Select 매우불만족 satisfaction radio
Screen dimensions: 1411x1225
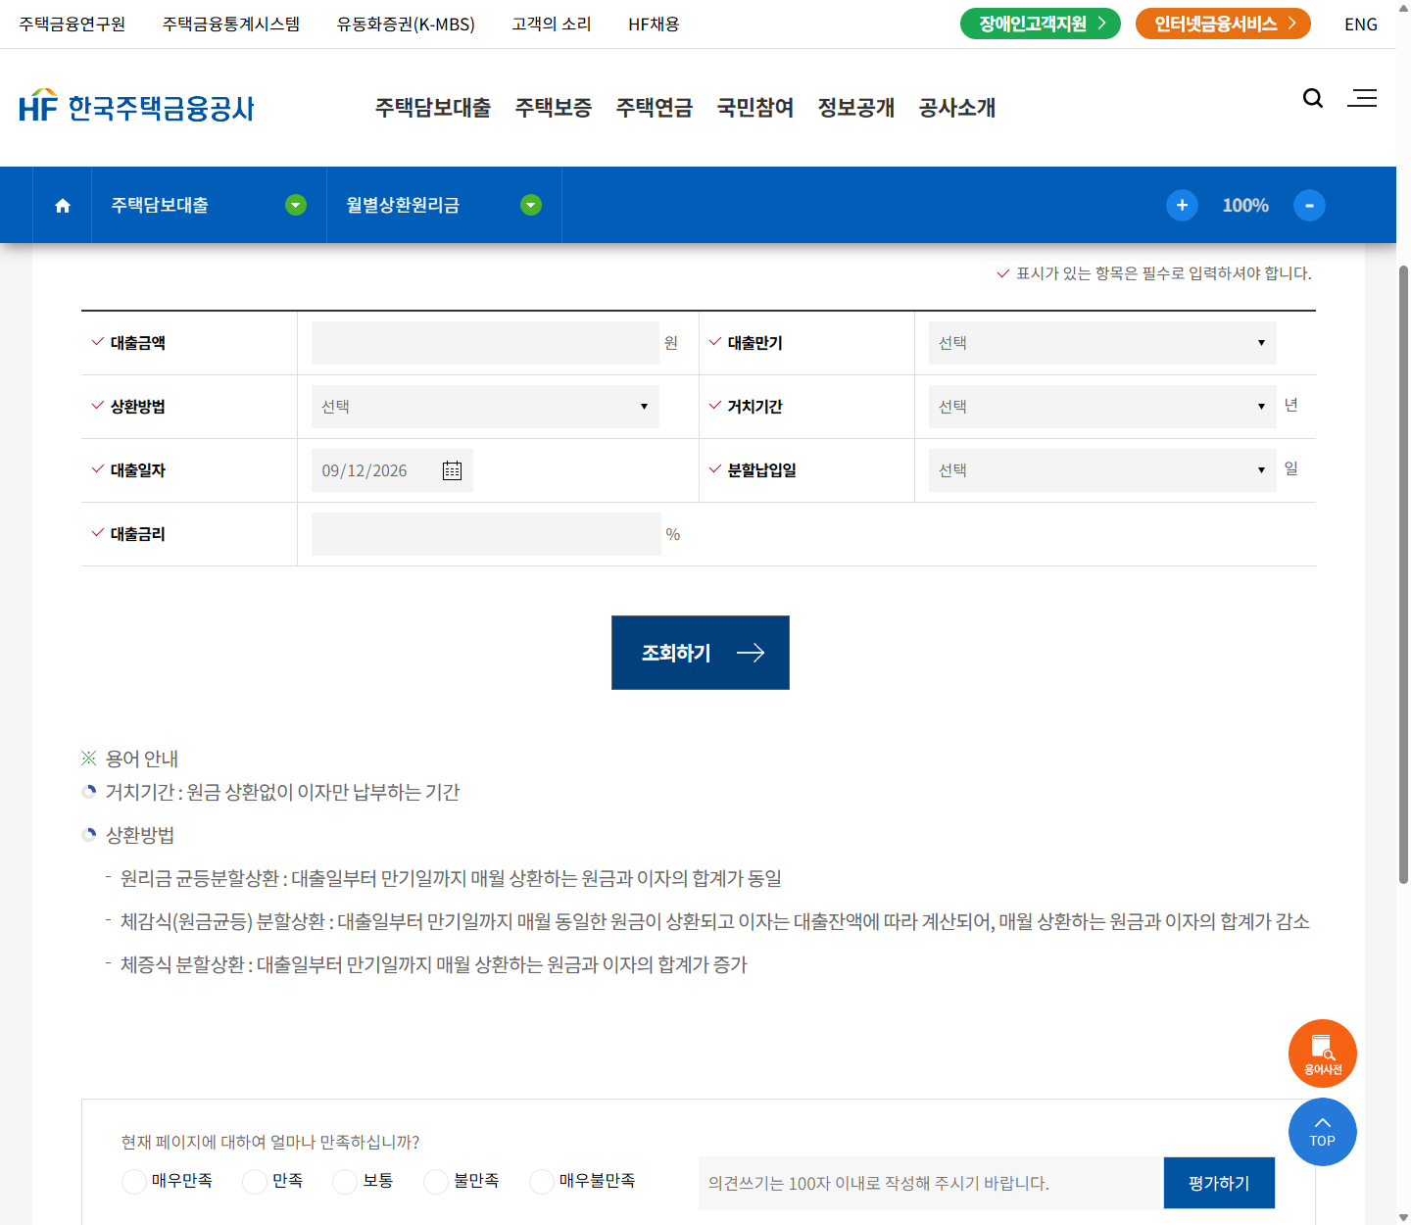pos(542,1182)
